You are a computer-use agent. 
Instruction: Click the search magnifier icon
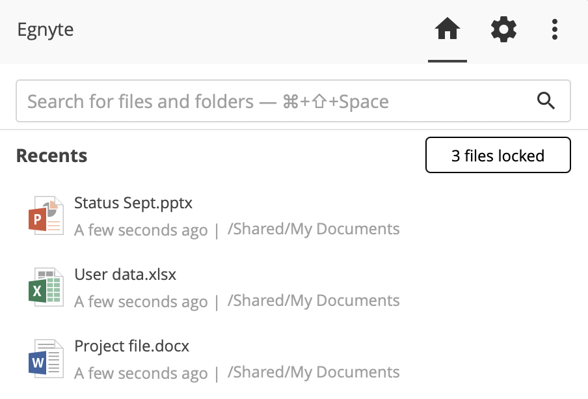click(x=546, y=101)
